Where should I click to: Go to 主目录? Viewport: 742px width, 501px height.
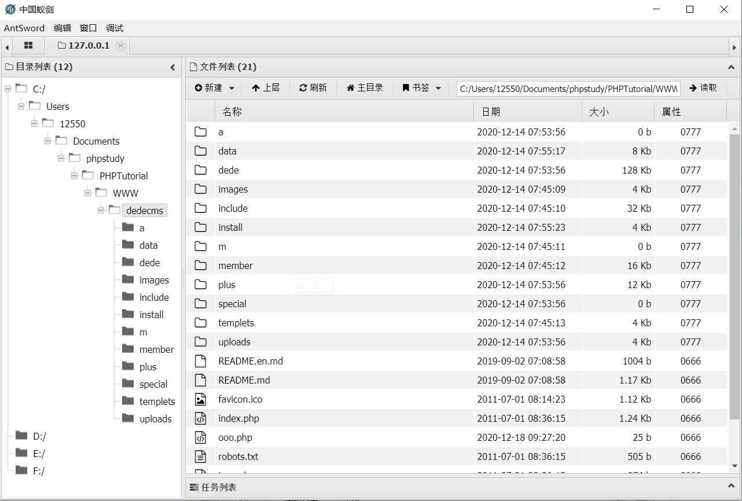pos(365,88)
